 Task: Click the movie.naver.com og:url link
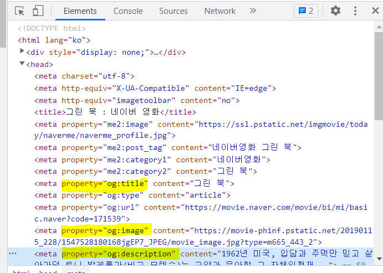pos(201,213)
